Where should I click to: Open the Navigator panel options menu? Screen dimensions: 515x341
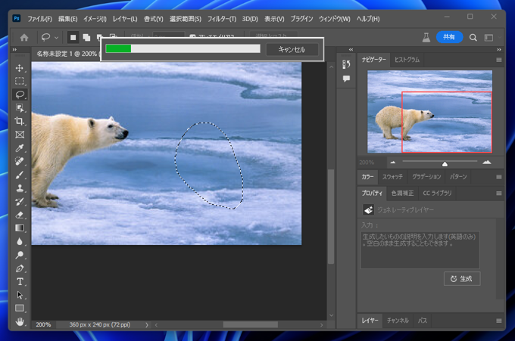499,60
